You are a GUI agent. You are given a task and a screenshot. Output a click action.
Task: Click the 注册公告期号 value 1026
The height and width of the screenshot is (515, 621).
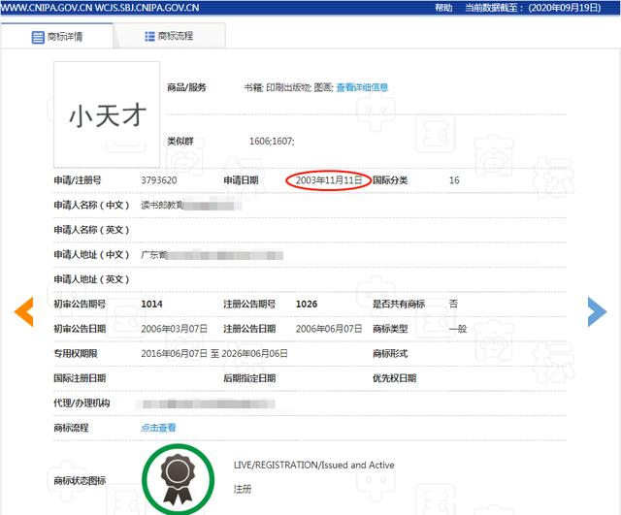tap(307, 305)
